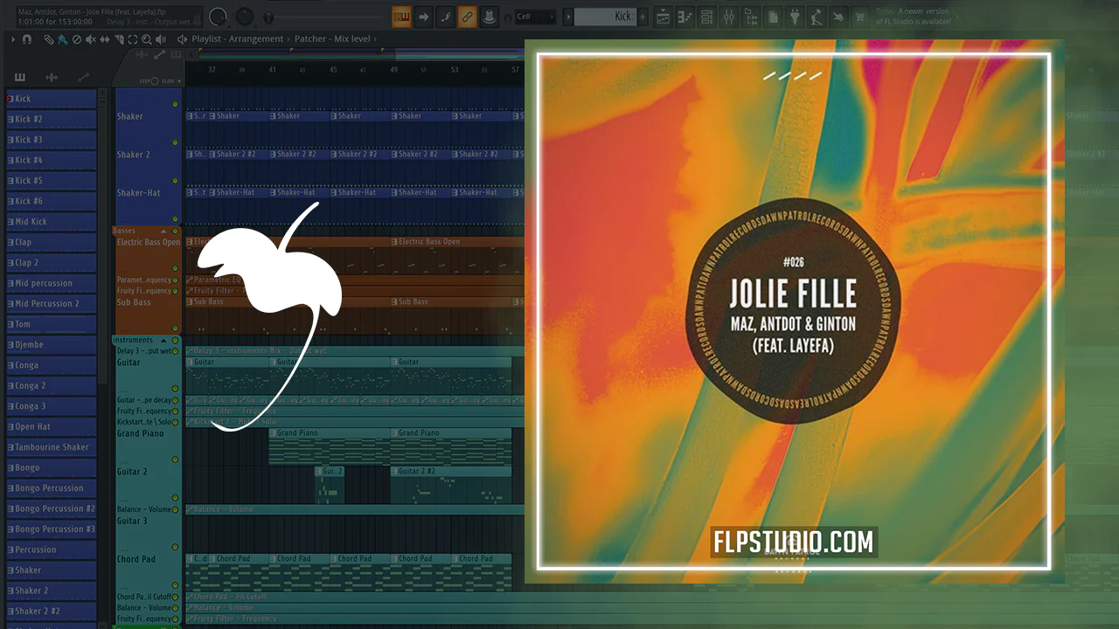Toggle the link-to-controller chain icon
1119x629 pixels.
[x=468, y=16]
